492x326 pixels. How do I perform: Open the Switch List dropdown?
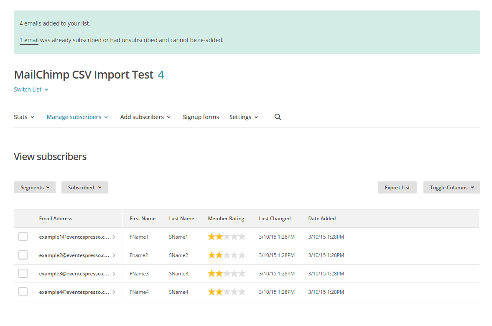pyautogui.click(x=31, y=89)
